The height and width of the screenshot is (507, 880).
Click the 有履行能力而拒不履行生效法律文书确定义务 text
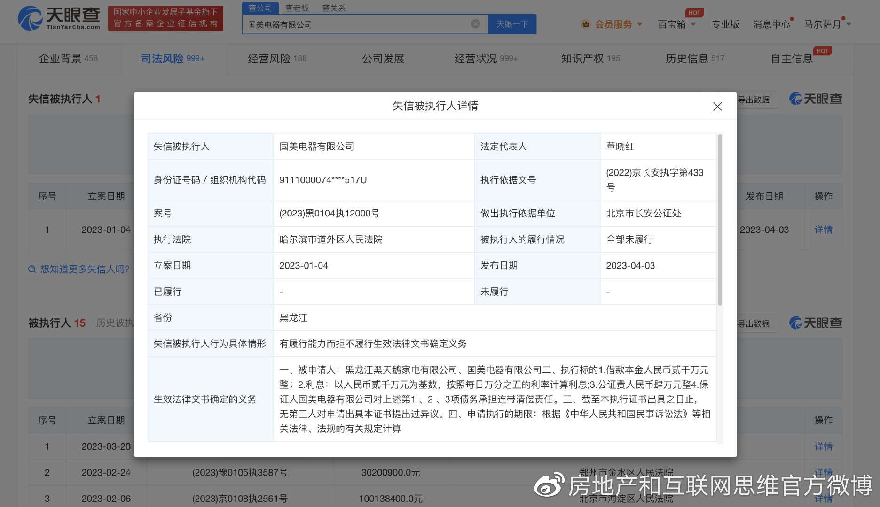tap(373, 344)
